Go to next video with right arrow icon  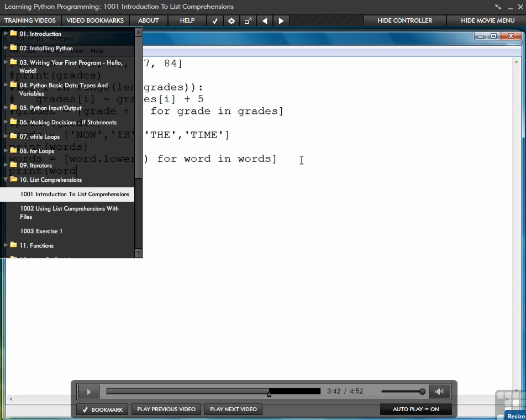(x=281, y=20)
